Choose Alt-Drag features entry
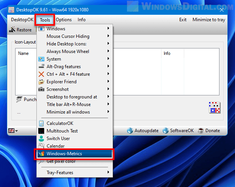The image size is (235, 187). click(x=75, y=67)
